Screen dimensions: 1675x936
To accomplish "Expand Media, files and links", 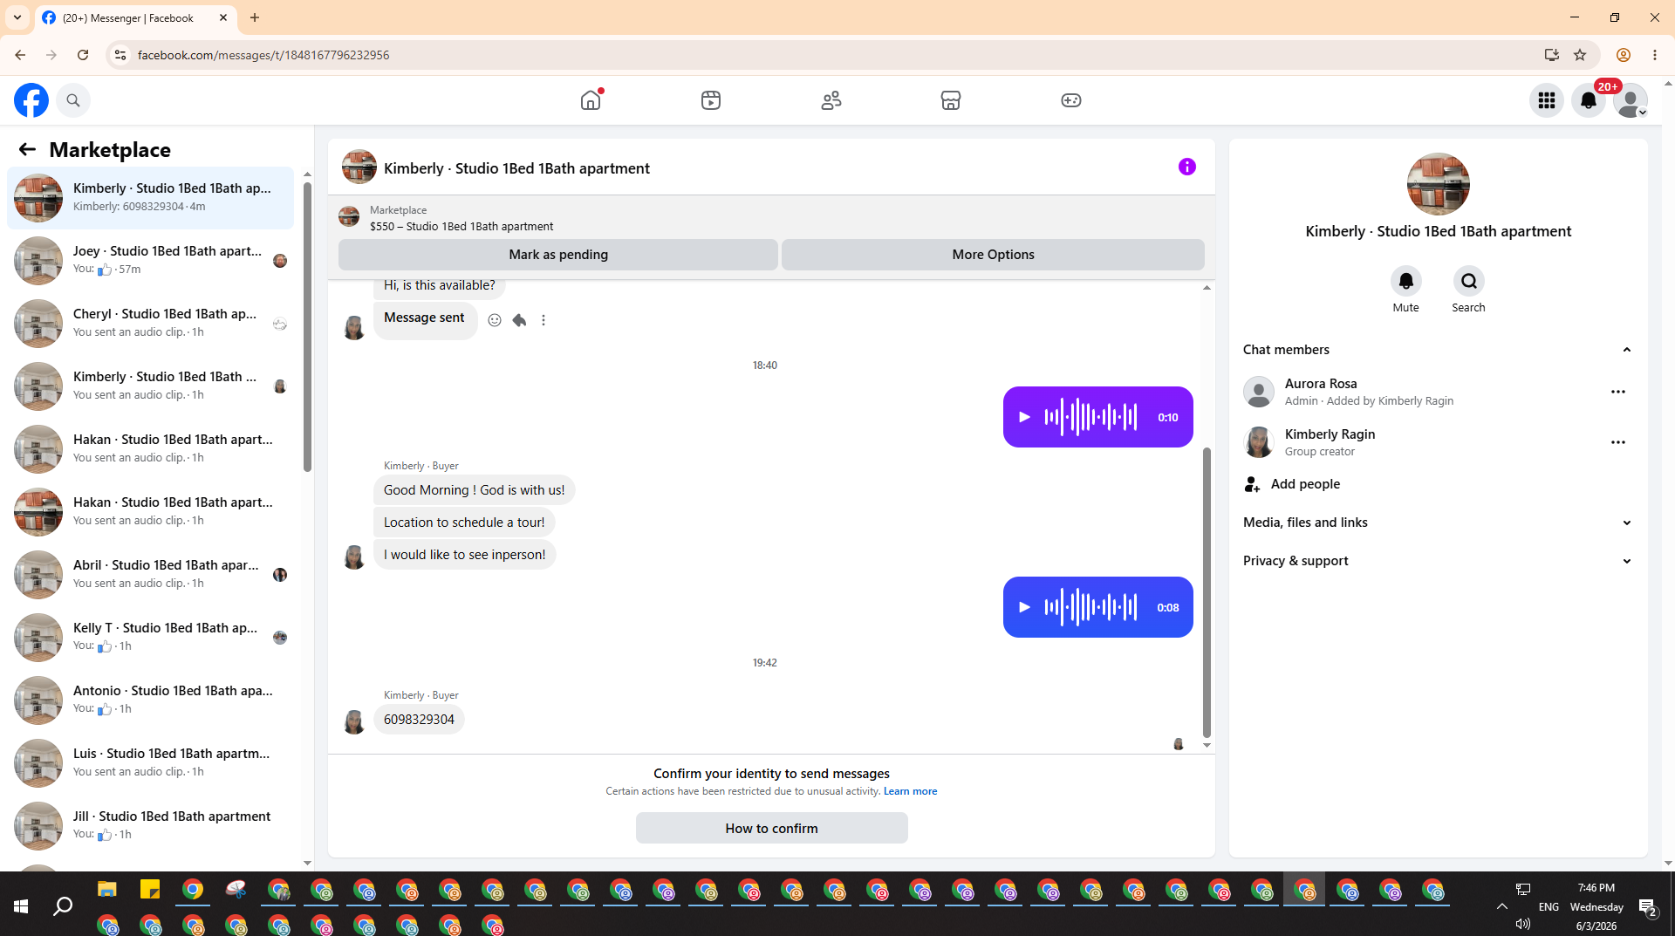I will pos(1438,523).
